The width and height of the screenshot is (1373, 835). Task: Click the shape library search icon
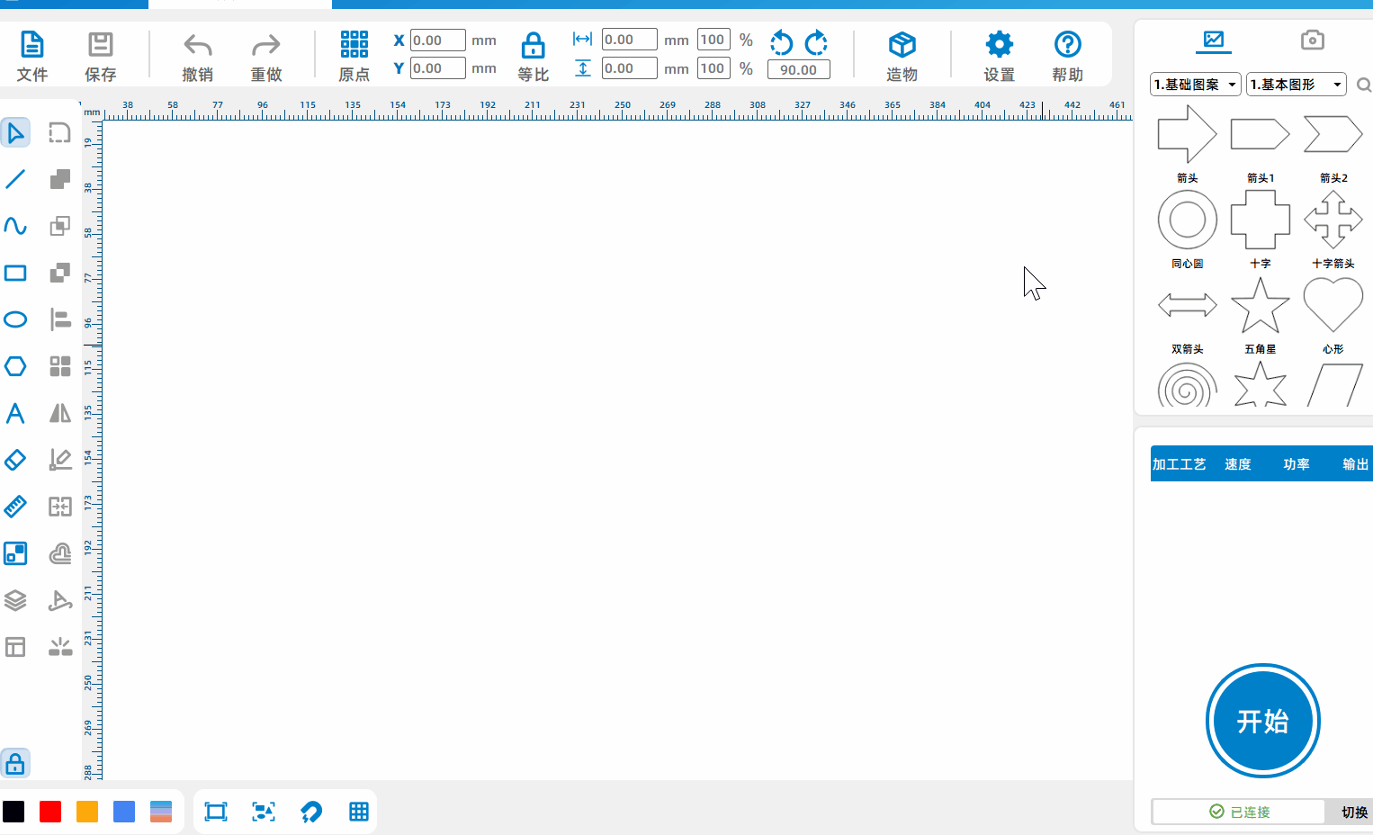[x=1364, y=85]
